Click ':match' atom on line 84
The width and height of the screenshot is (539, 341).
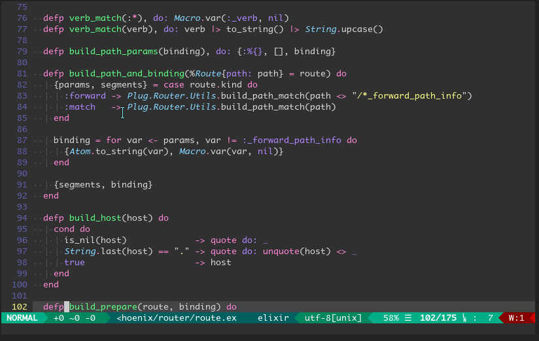point(80,106)
